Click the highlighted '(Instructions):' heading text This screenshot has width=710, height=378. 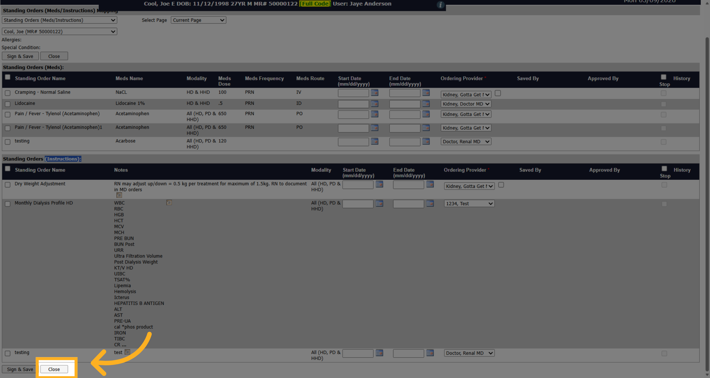(x=63, y=159)
